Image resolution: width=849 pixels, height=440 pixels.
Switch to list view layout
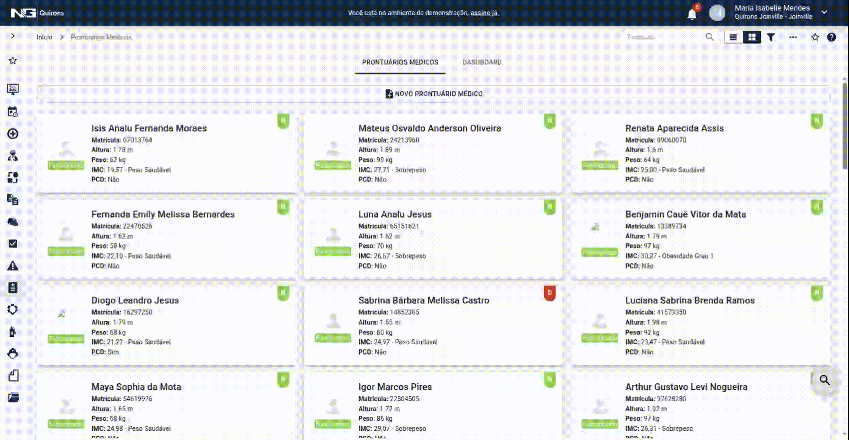(733, 37)
